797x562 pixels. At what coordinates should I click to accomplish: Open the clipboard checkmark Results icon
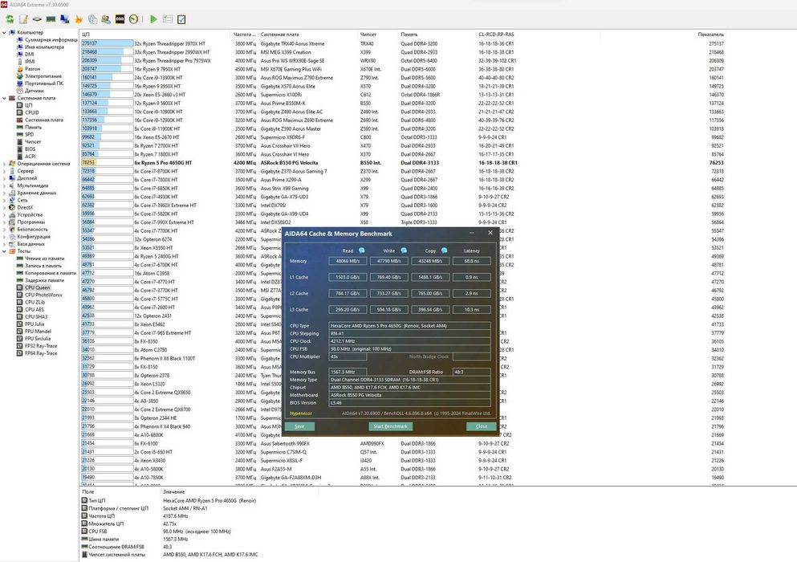[x=181, y=19]
